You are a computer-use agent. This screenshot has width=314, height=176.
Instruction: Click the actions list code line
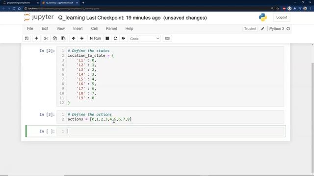(100, 119)
